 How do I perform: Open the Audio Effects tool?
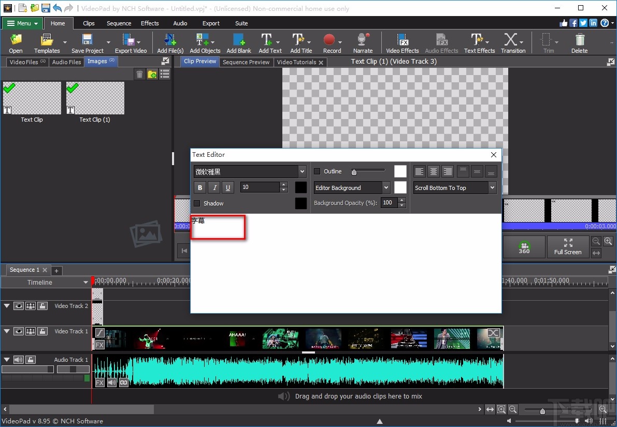(441, 42)
